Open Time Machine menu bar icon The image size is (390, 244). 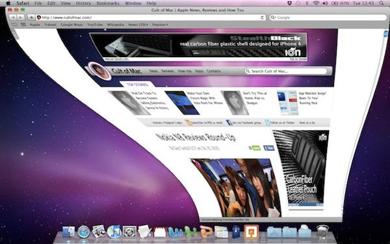pyautogui.click(x=298, y=3)
